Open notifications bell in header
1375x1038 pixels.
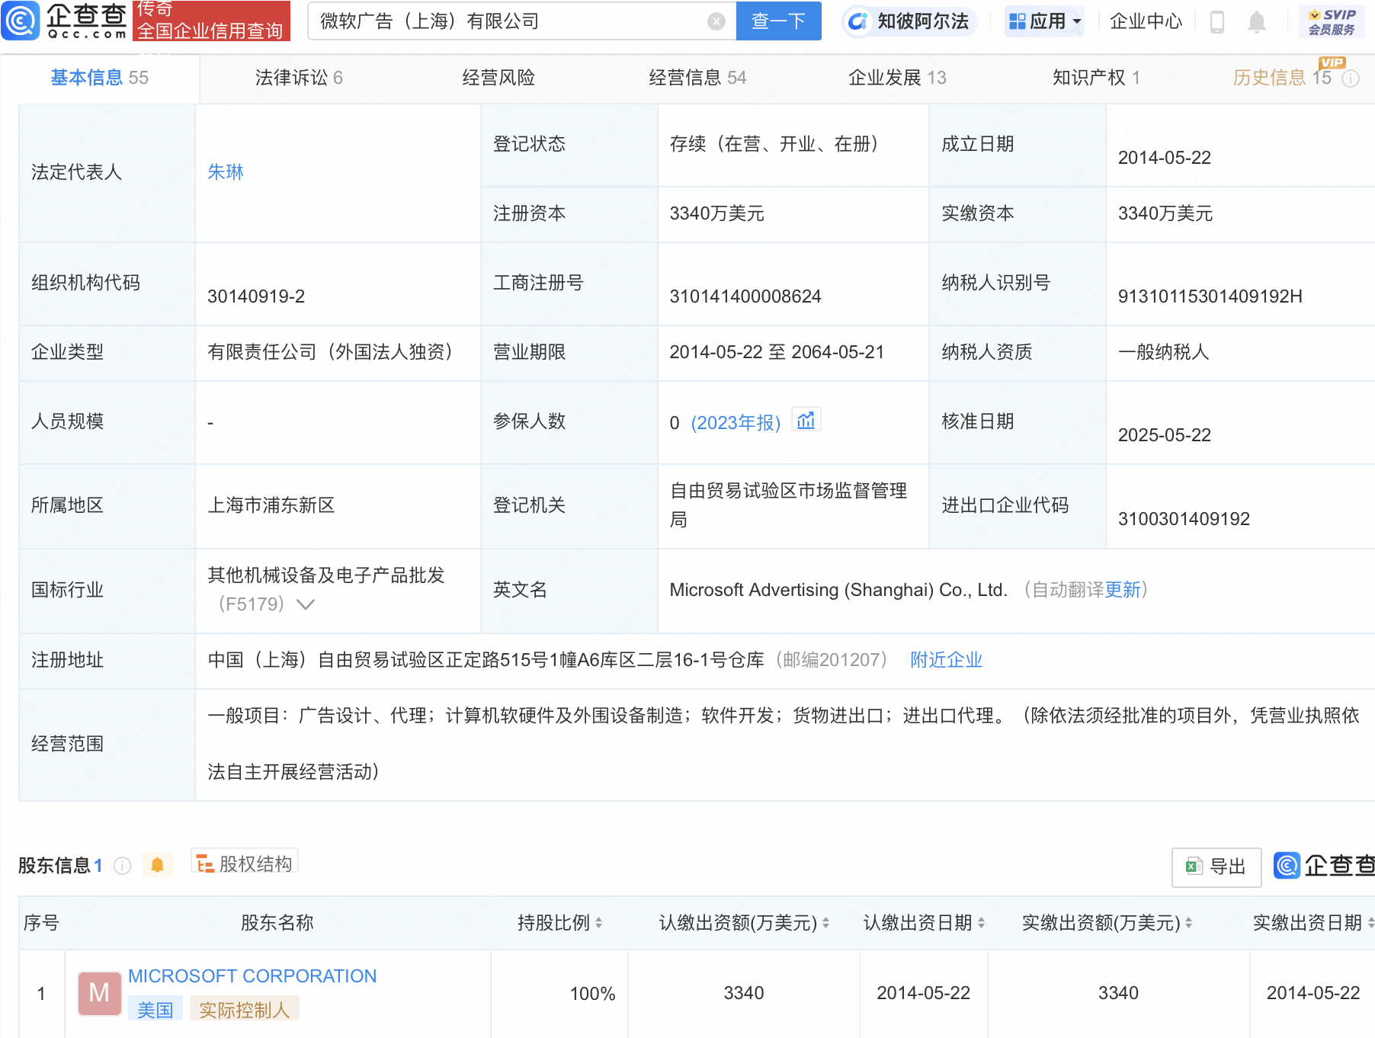(x=1257, y=22)
